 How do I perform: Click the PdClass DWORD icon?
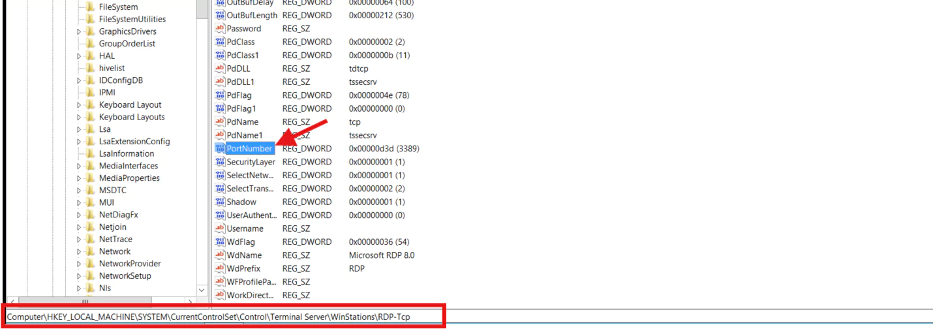220,42
